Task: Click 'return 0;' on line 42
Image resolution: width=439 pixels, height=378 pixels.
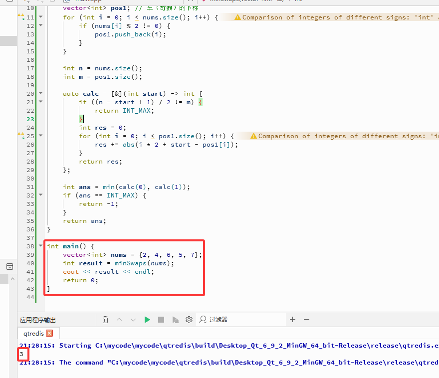Action: click(x=81, y=280)
